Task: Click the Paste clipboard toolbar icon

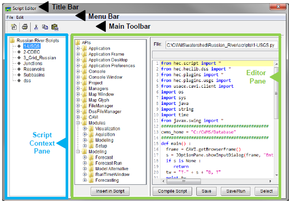Action: [55, 27]
